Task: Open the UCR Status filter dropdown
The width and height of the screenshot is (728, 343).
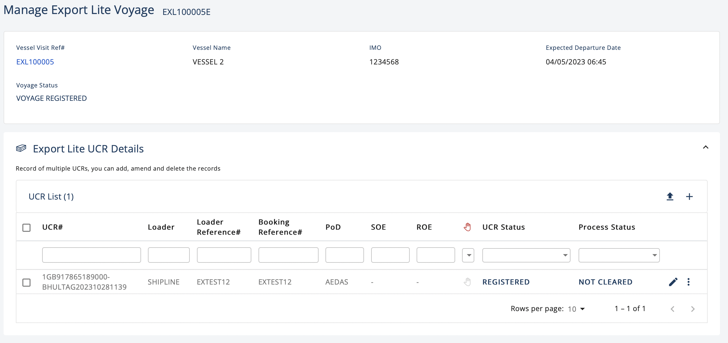Action: [x=526, y=255]
